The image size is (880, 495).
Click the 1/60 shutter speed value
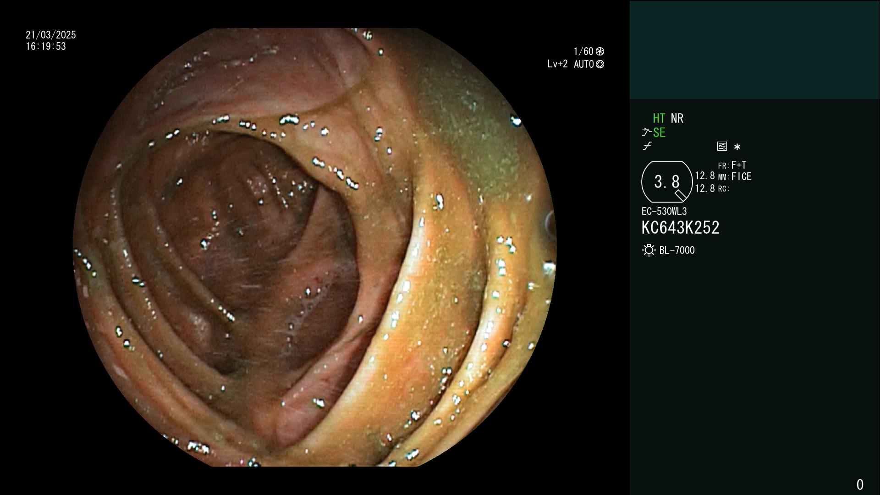point(583,51)
